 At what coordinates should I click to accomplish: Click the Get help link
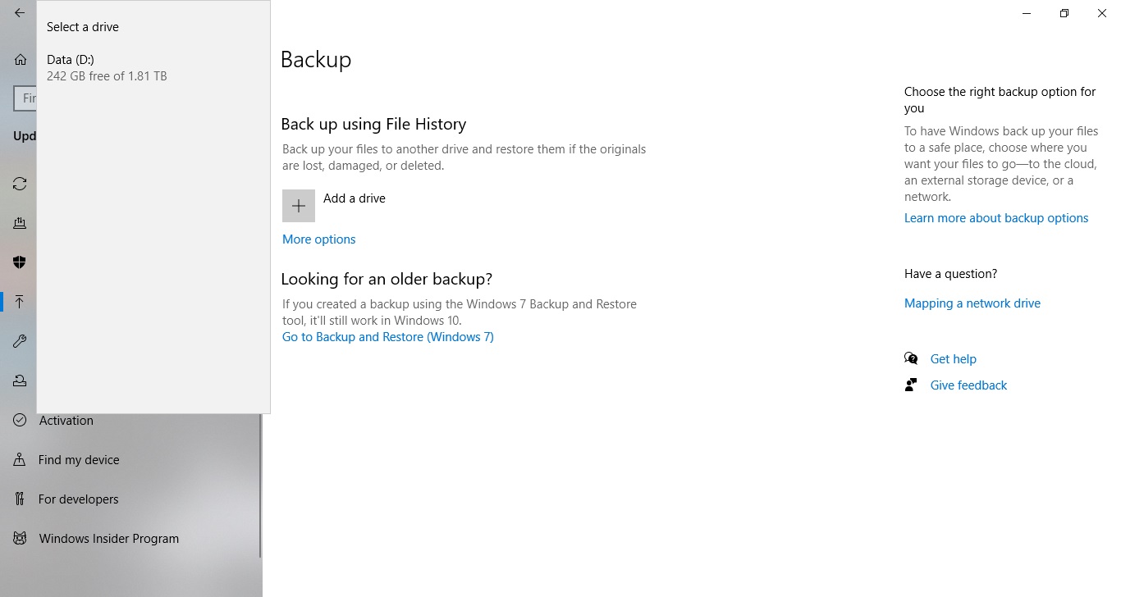point(954,359)
